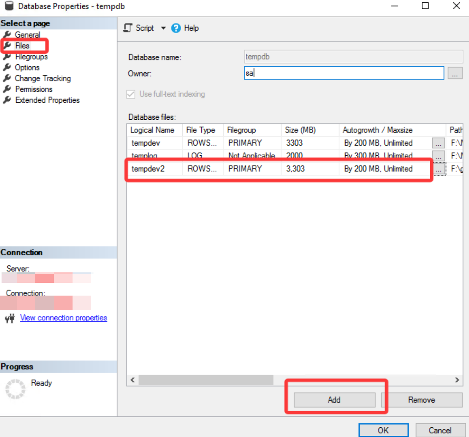Viewport: 469px width, 437px height.
Task: Click the connection properties plug icon
Action: [10, 318]
